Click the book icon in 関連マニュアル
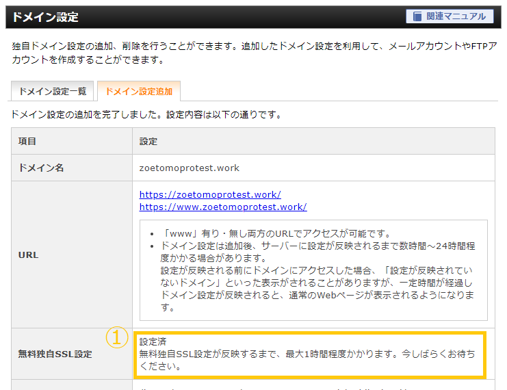This screenshot has width=507, height=390. pos(417,16)
